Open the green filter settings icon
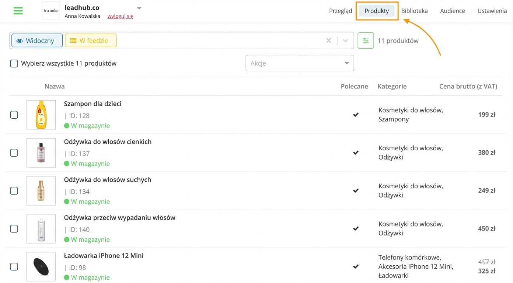This screenshot has width=513, height=283. (366, 41)
